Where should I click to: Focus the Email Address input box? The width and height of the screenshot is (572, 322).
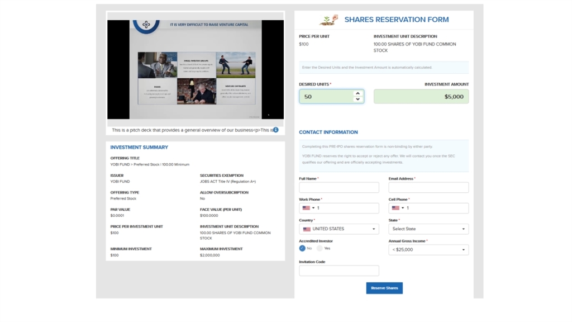point(428,188)
